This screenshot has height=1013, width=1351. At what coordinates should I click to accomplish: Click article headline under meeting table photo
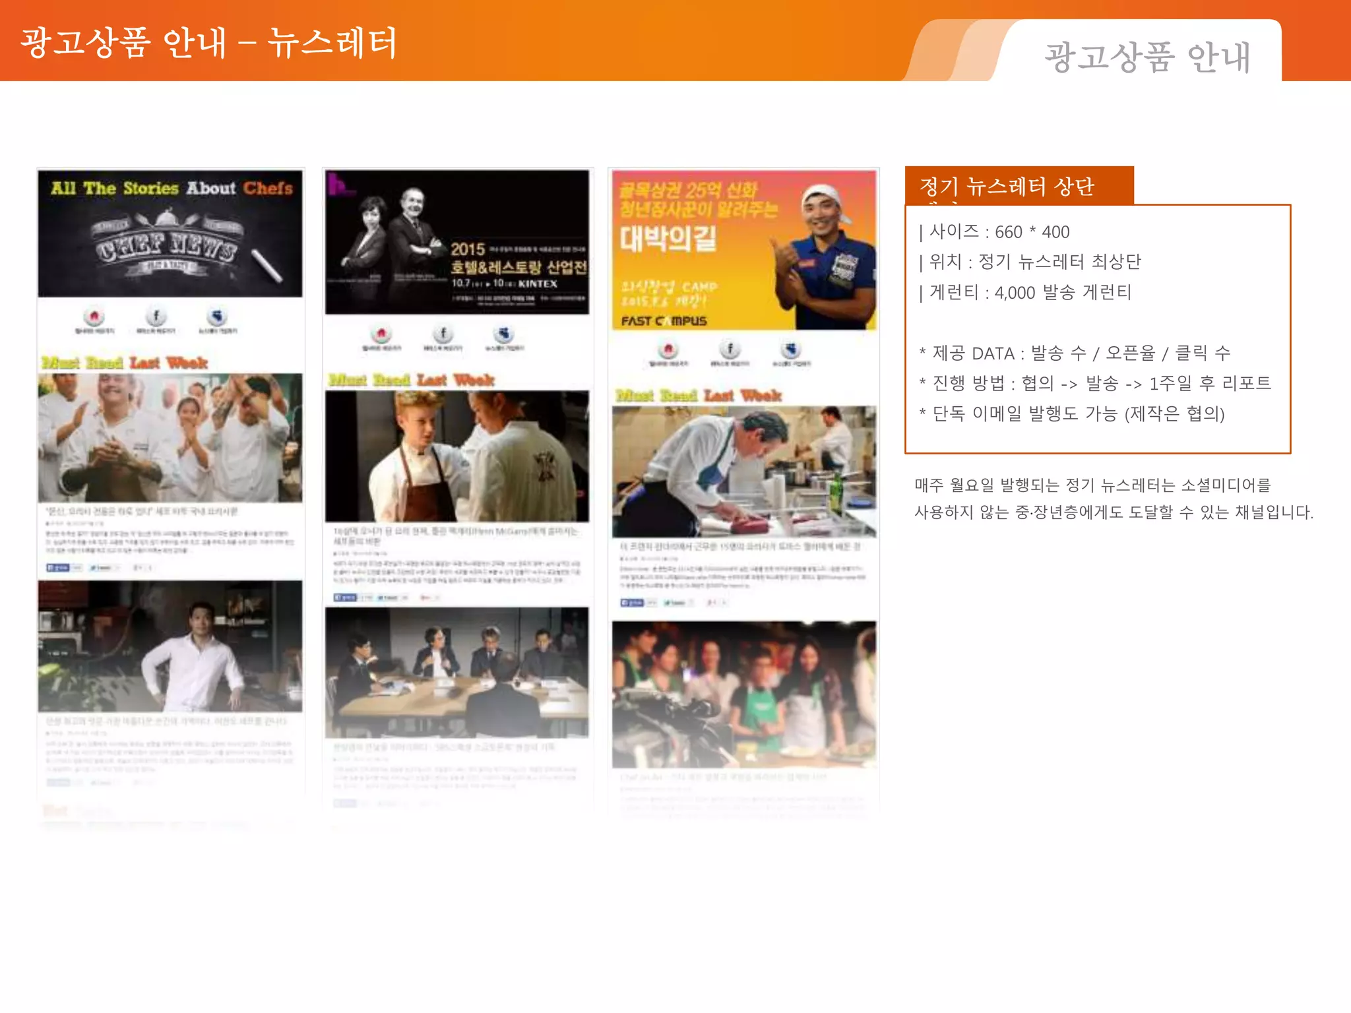coord(444,747)
